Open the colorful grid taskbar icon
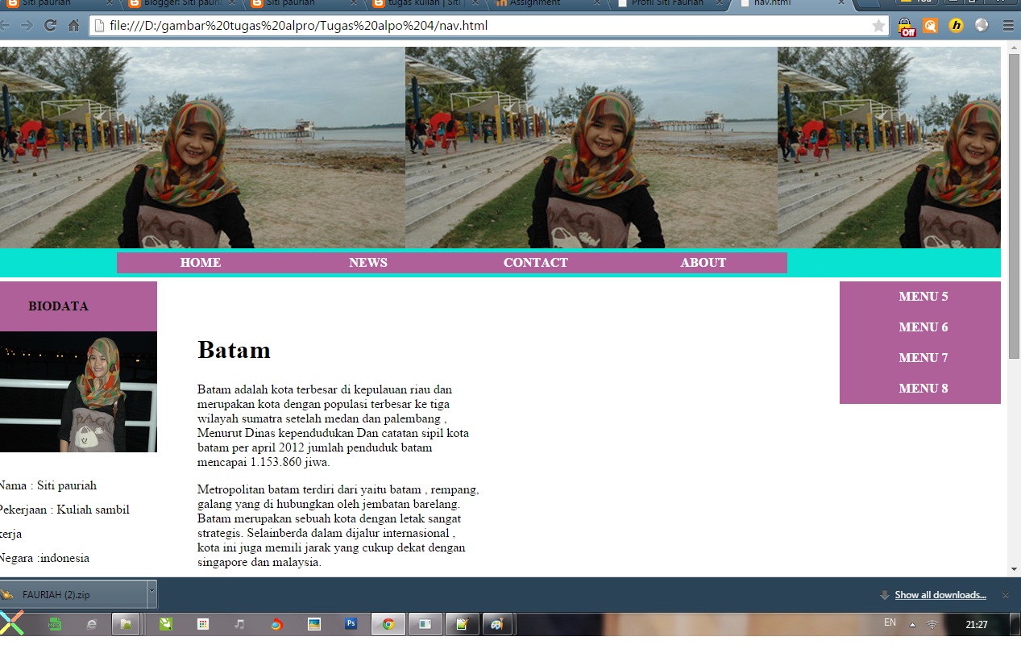 (x=203, y=624)
